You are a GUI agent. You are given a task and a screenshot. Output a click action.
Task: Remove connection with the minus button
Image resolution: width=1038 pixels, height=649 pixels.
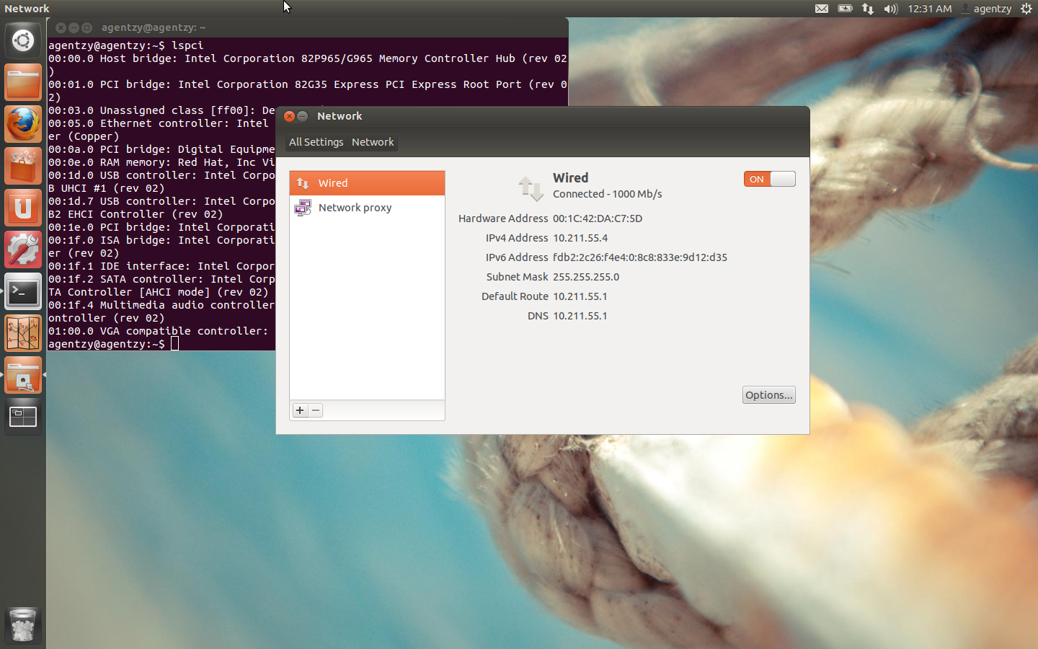(x=316, y=410)
